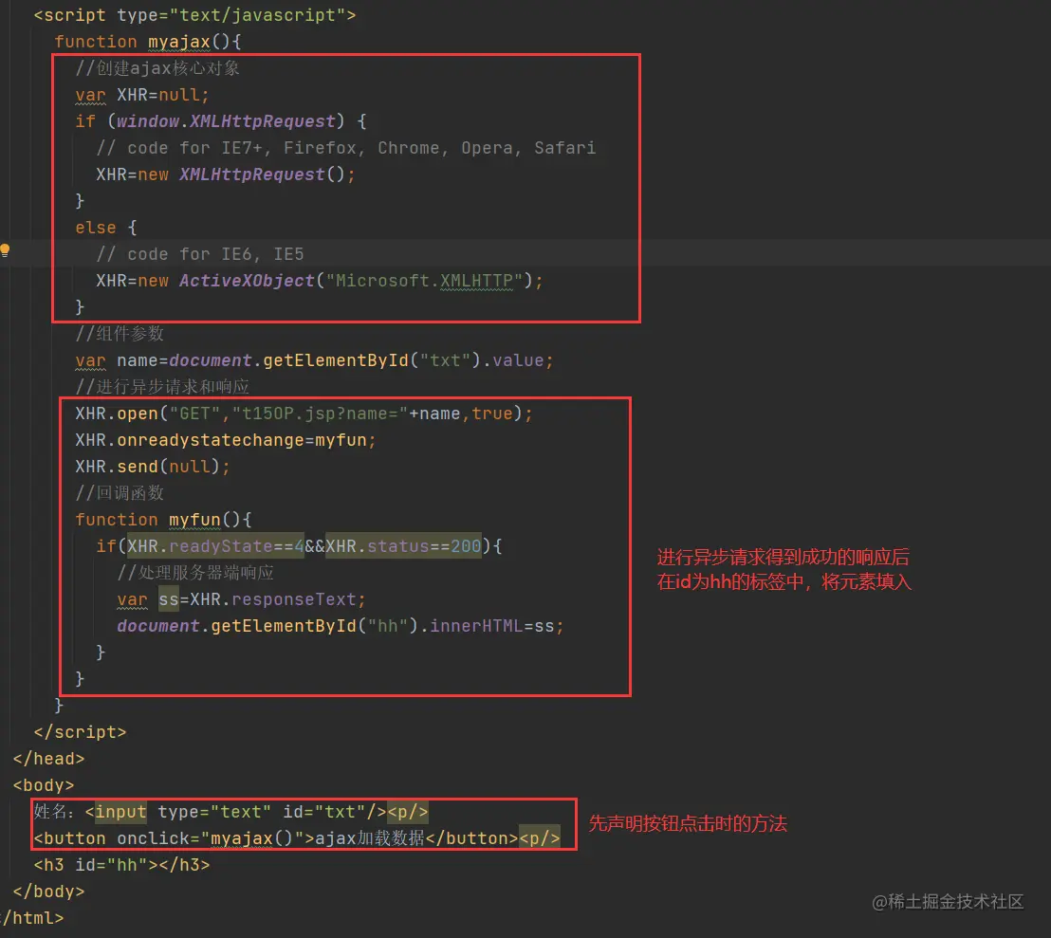This screenshot has height=938, width=1051.
Task: Click the script type="text/javascript" opening tag
Action: (x=194, y=15)
